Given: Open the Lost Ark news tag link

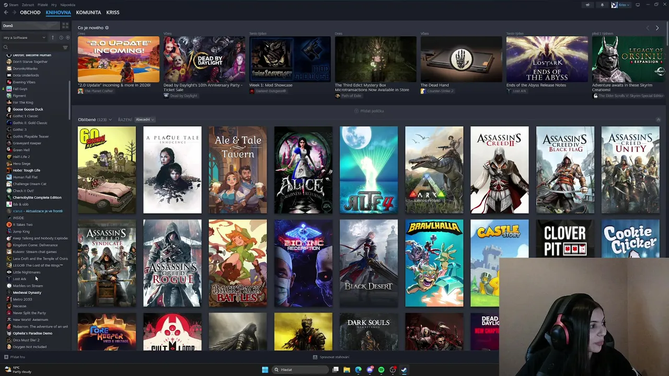Looking at the screenshot, I should tap(516, 91).
